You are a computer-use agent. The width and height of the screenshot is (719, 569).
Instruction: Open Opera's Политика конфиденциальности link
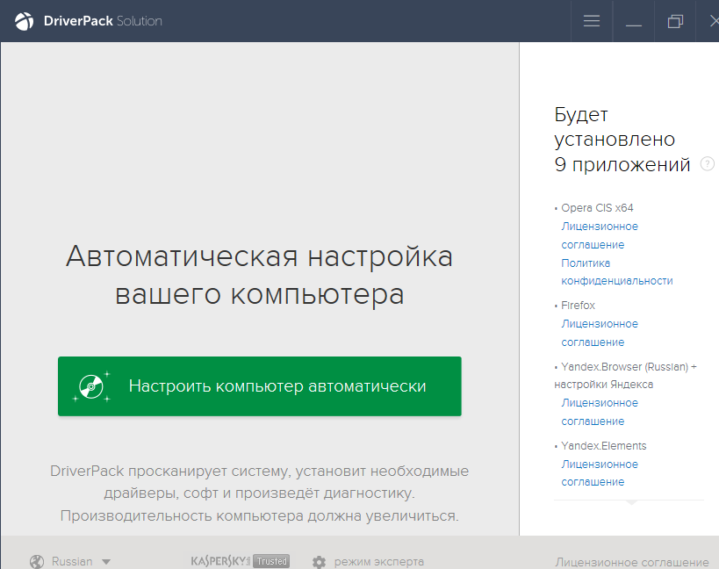pyautogui.click(x=616, y=272)
